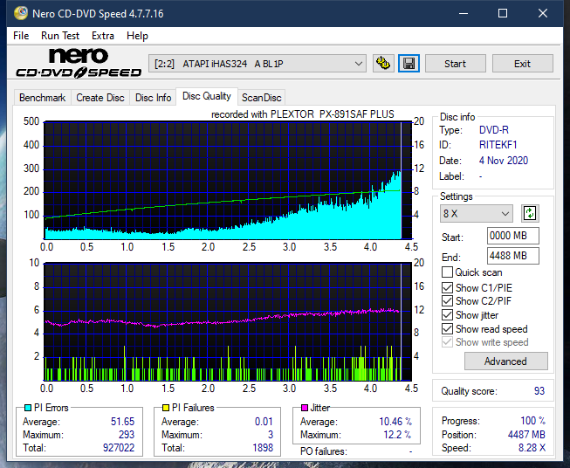Click the PI Failures average 0.01
The image size is (570, 468).
[x=264, y=422]
